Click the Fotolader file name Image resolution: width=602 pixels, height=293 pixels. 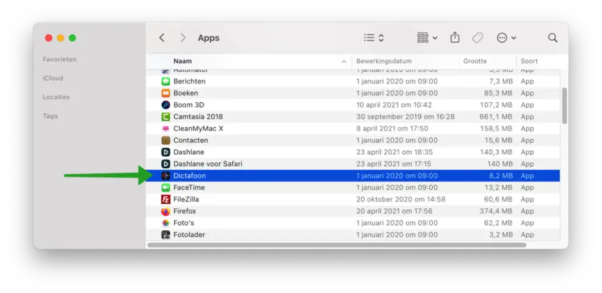tap(189, 235)
